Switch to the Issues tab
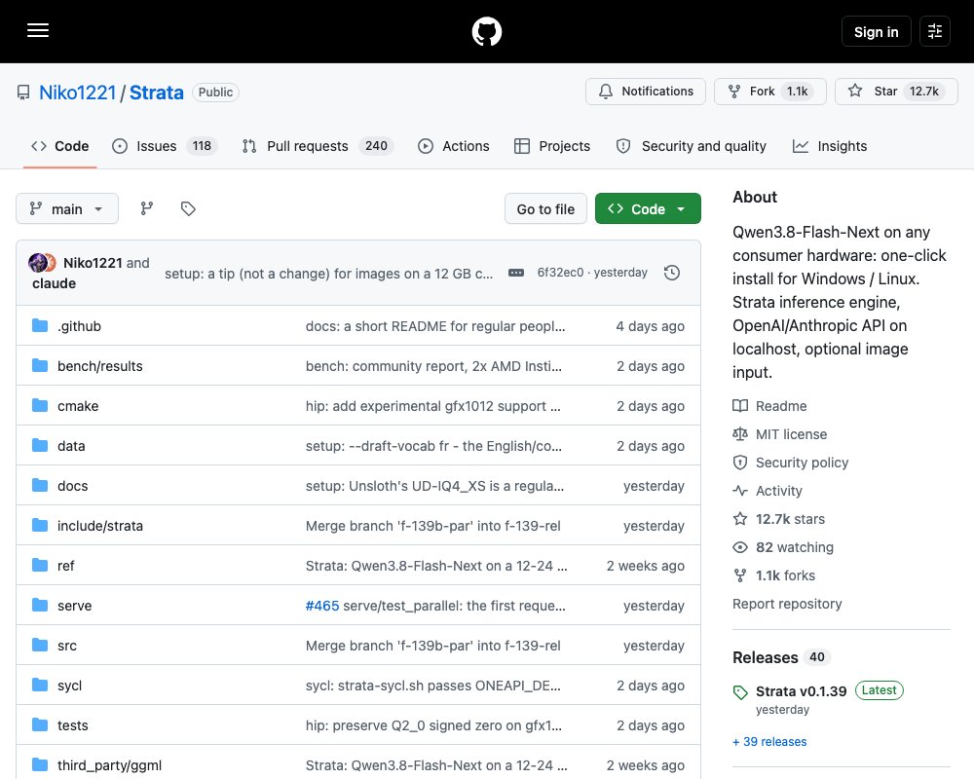 point(164,146)
